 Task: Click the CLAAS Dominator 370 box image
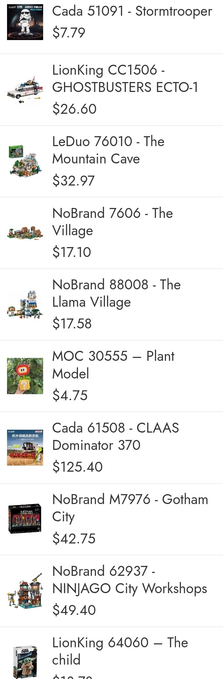point(25,448)
